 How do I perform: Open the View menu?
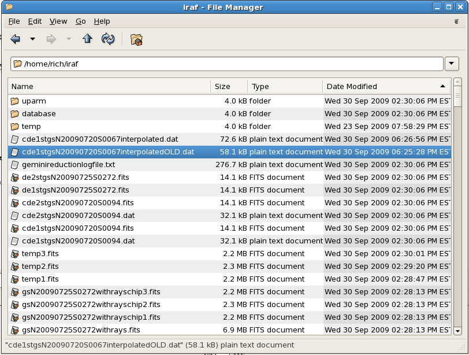point(58,21)
